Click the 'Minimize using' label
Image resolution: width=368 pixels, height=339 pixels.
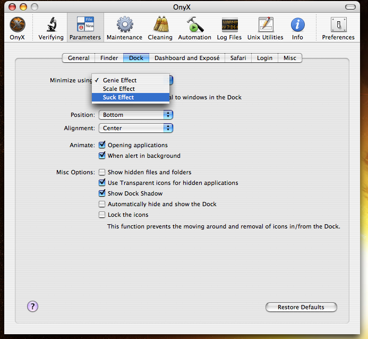(x=71, y=80)
